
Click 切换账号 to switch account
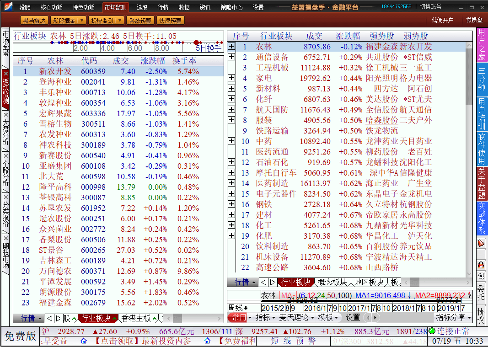point(430,6)
